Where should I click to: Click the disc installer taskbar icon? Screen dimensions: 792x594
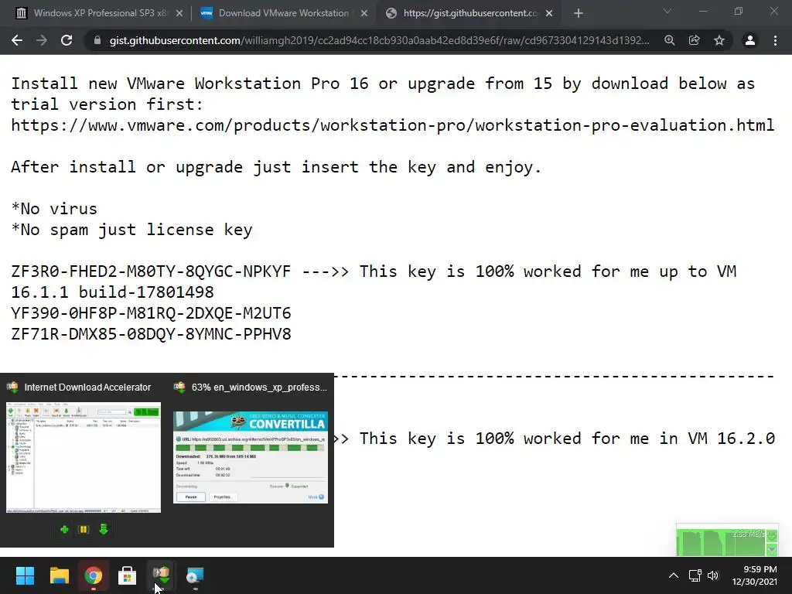pos(196,575)
